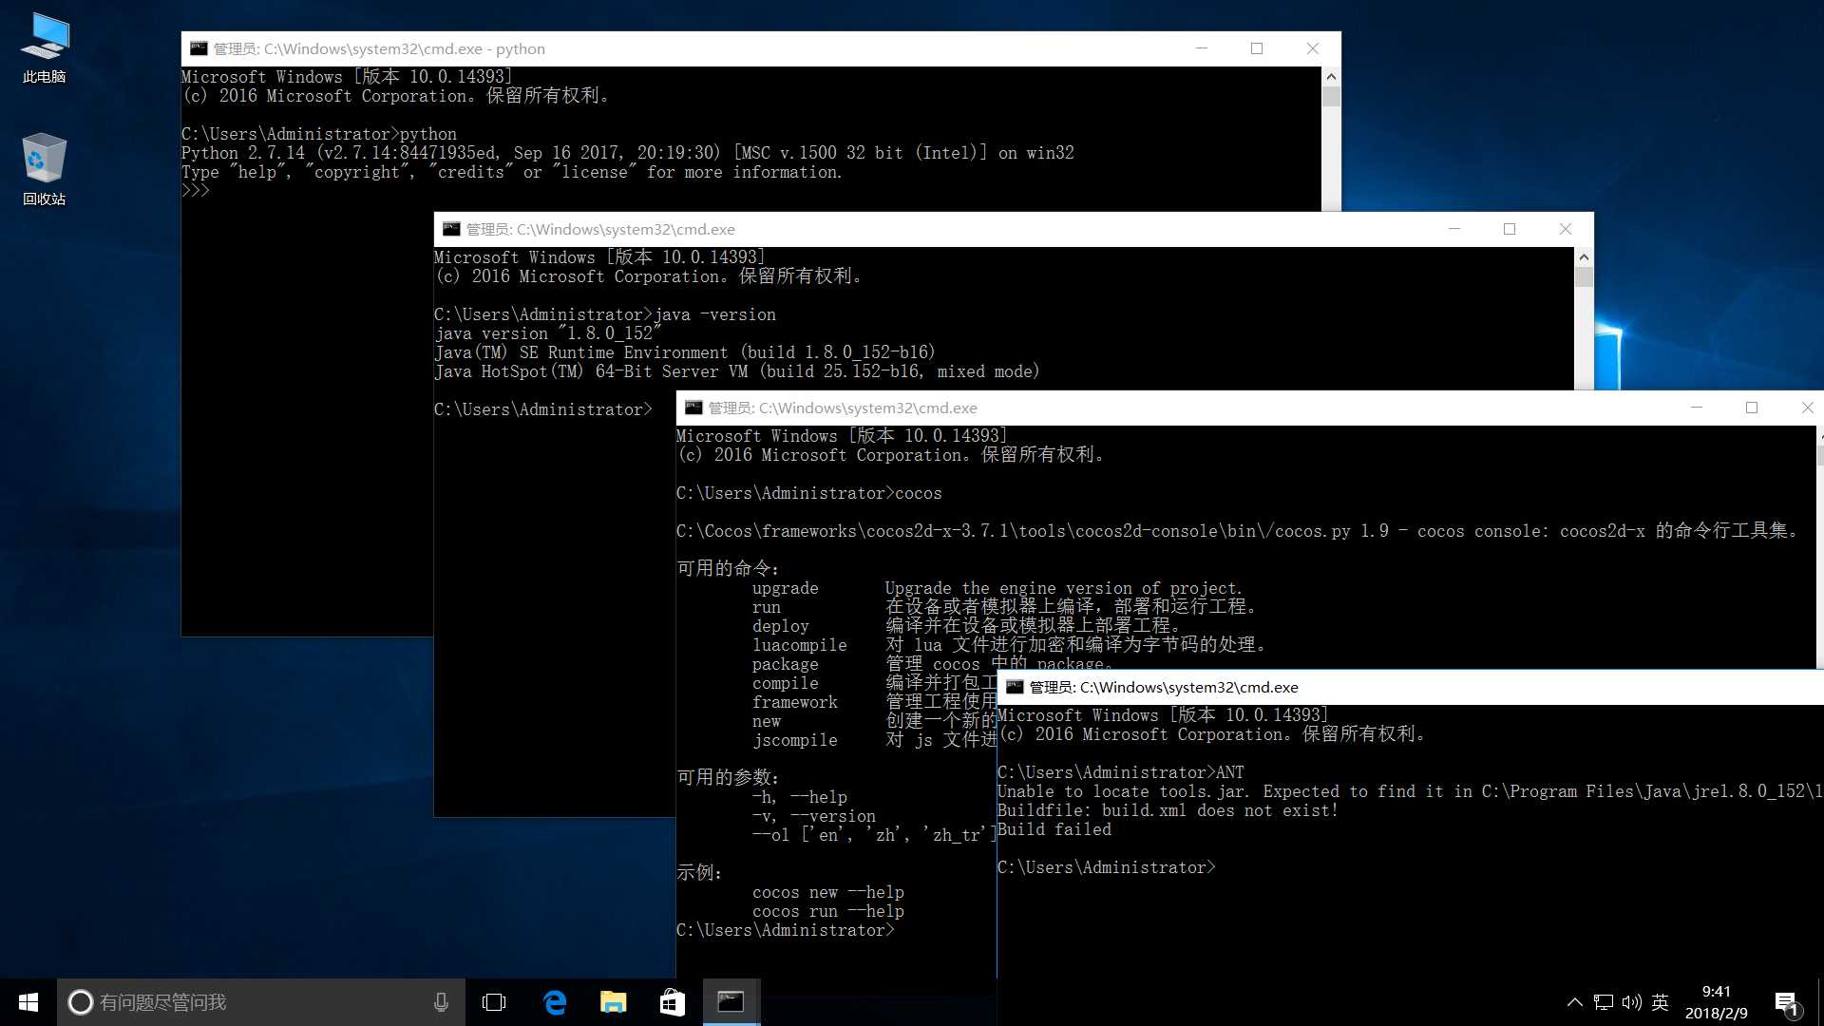1824x1026 pixels.
Task: Maximize the cocos cmd window
Action: coord(1752,408)
